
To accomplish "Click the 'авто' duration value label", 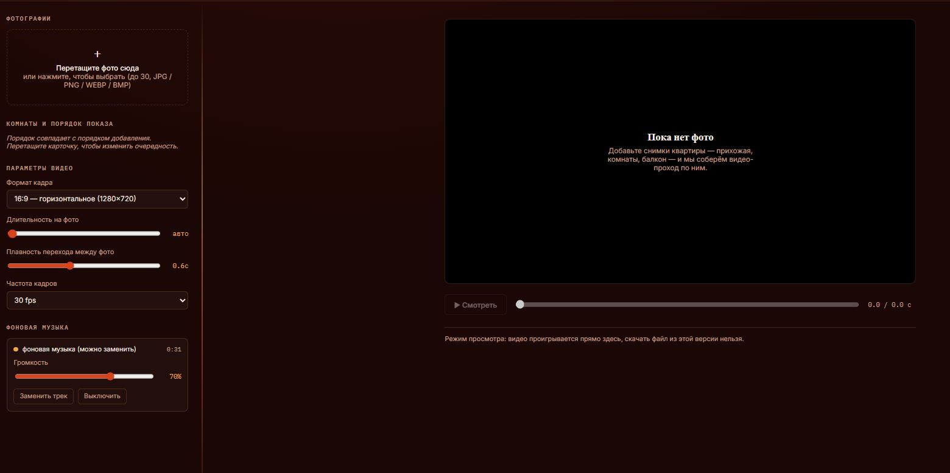I will point(181,233).
